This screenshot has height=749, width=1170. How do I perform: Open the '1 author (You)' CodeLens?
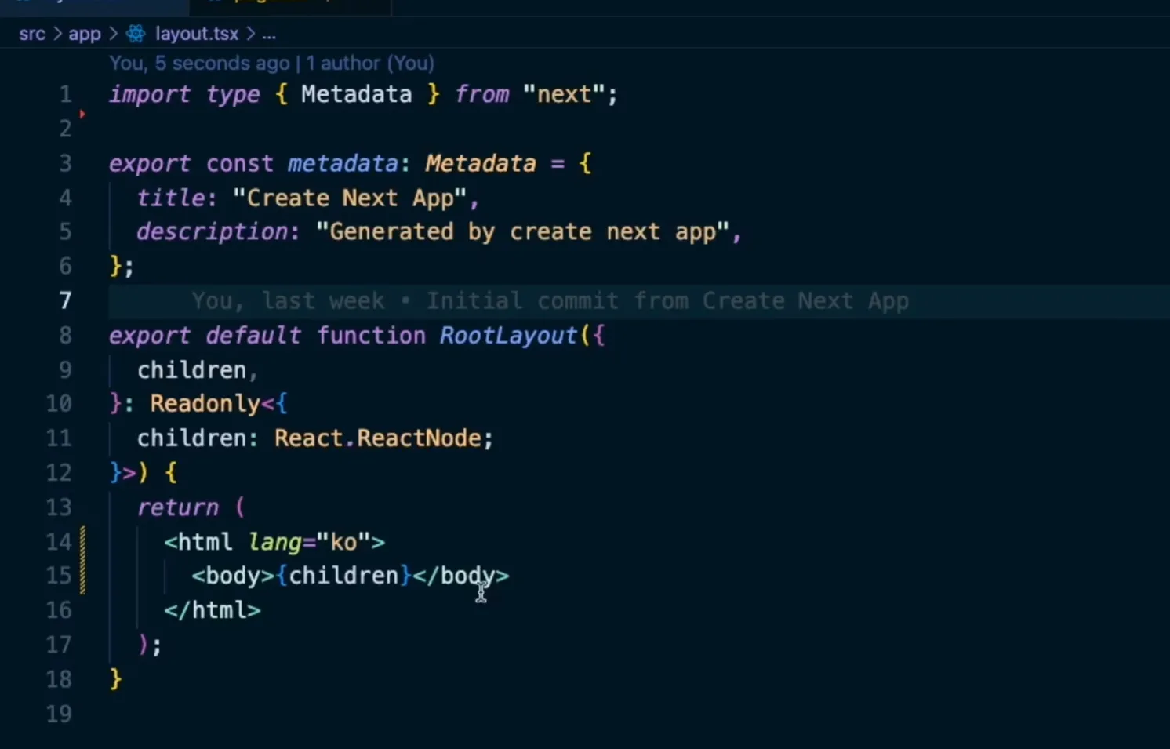pos(370,63)
